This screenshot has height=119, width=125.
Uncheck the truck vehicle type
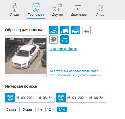64,30
